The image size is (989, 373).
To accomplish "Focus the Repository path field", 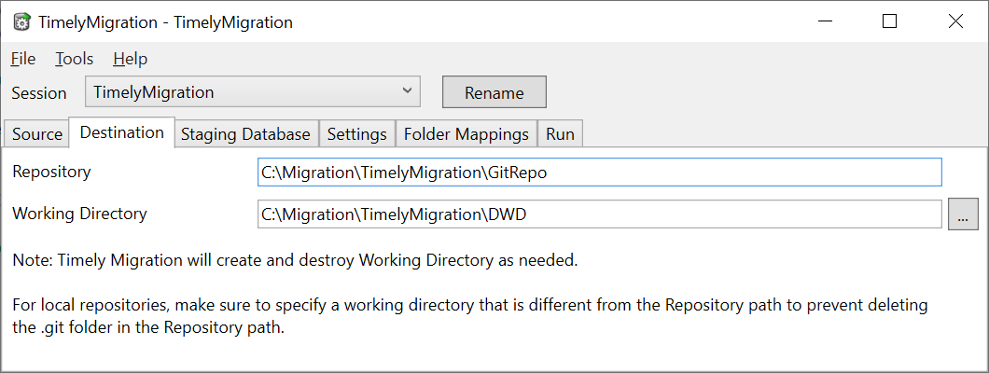I will click(599, 172).
